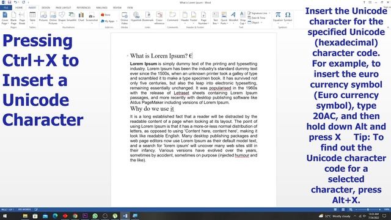Switch to the MAILINGS tab
The height and width of the screenshot is (220, 391).
102,8
